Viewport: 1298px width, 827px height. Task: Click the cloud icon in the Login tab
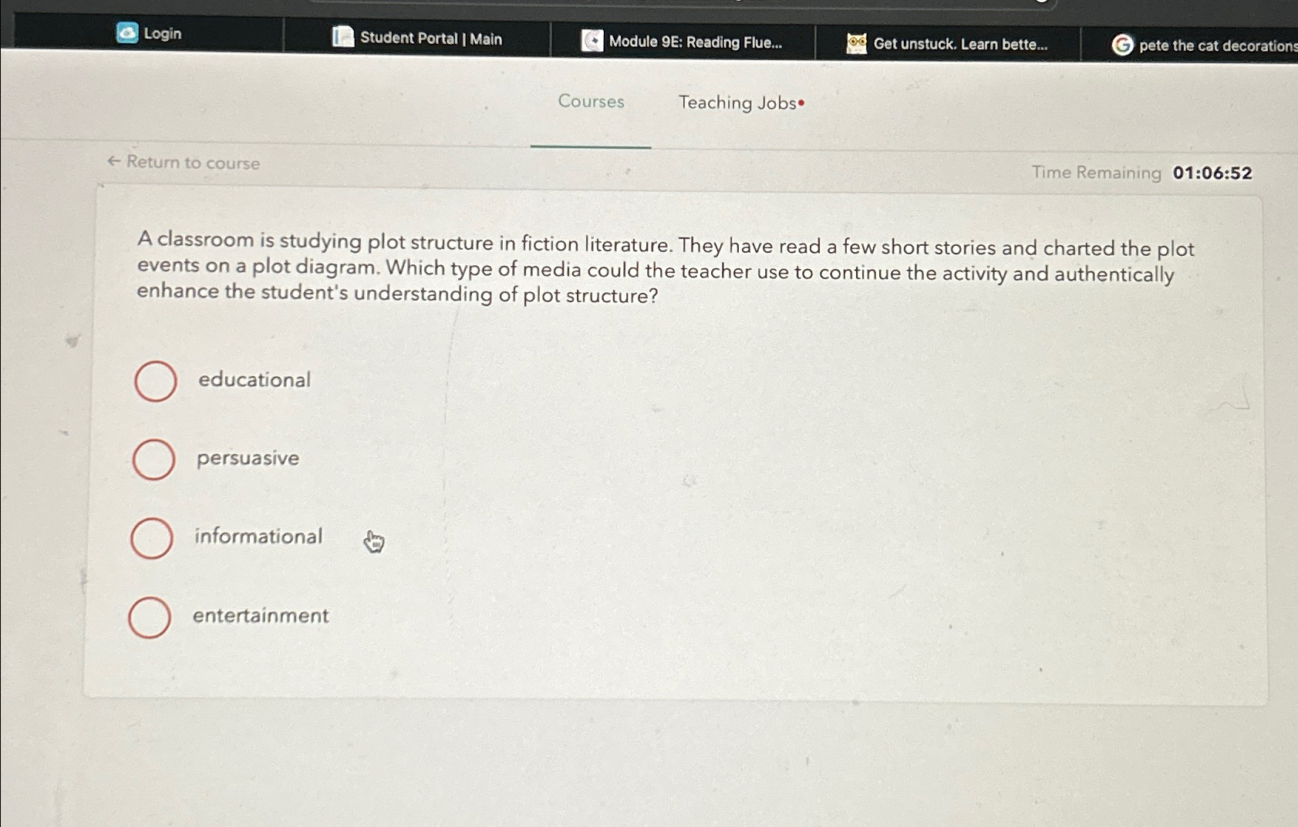127,34
